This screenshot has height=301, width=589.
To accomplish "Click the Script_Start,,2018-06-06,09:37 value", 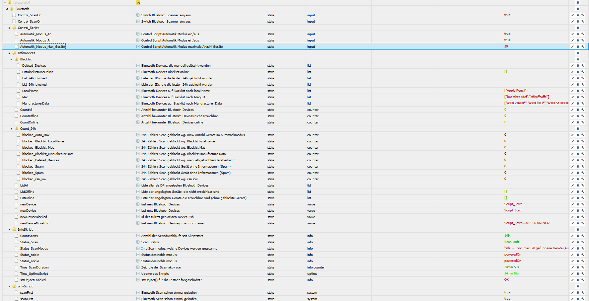I will 527,223.
